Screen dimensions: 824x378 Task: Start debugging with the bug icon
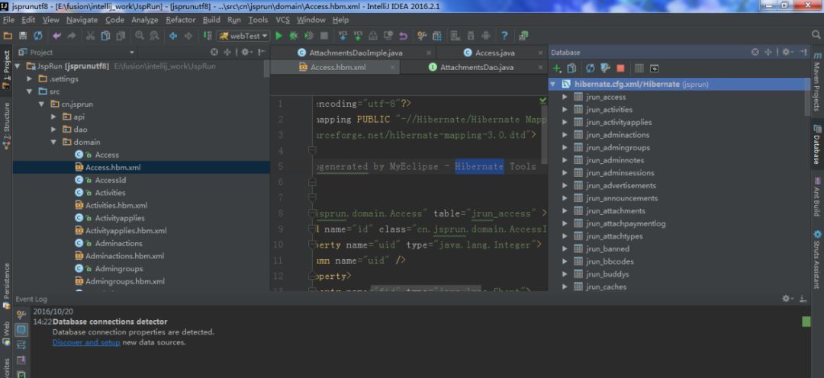click(x=294, y=36)
